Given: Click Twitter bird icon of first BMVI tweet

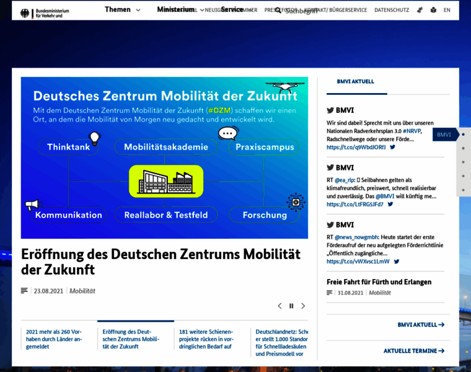Looking at the screenshot, I should click(x=330, y=110).
